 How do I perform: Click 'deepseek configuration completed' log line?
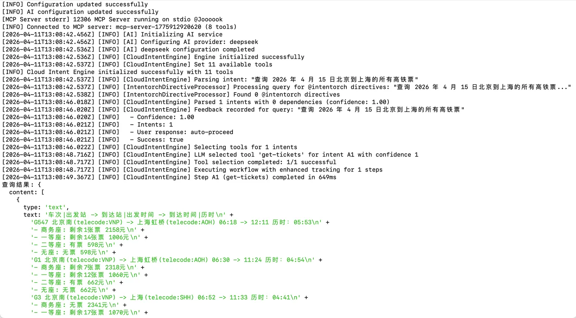128,49
